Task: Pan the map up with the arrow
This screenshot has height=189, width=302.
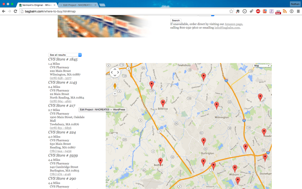Action: [x=115, y=69]
